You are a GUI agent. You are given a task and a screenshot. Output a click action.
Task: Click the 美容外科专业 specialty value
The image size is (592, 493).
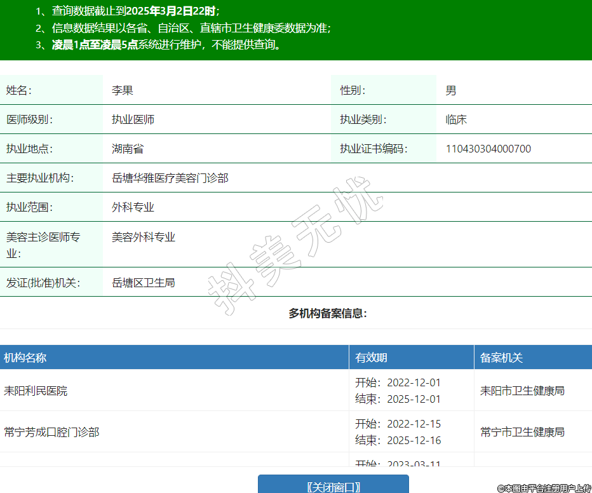click(144, 237)
